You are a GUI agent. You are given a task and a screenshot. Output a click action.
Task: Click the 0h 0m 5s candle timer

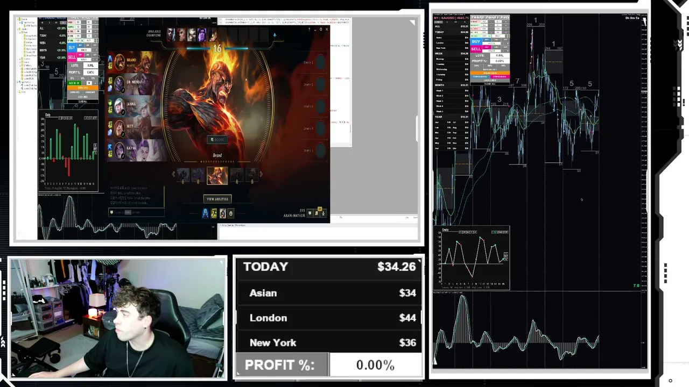pyautogui.click(x=632, y=18)
